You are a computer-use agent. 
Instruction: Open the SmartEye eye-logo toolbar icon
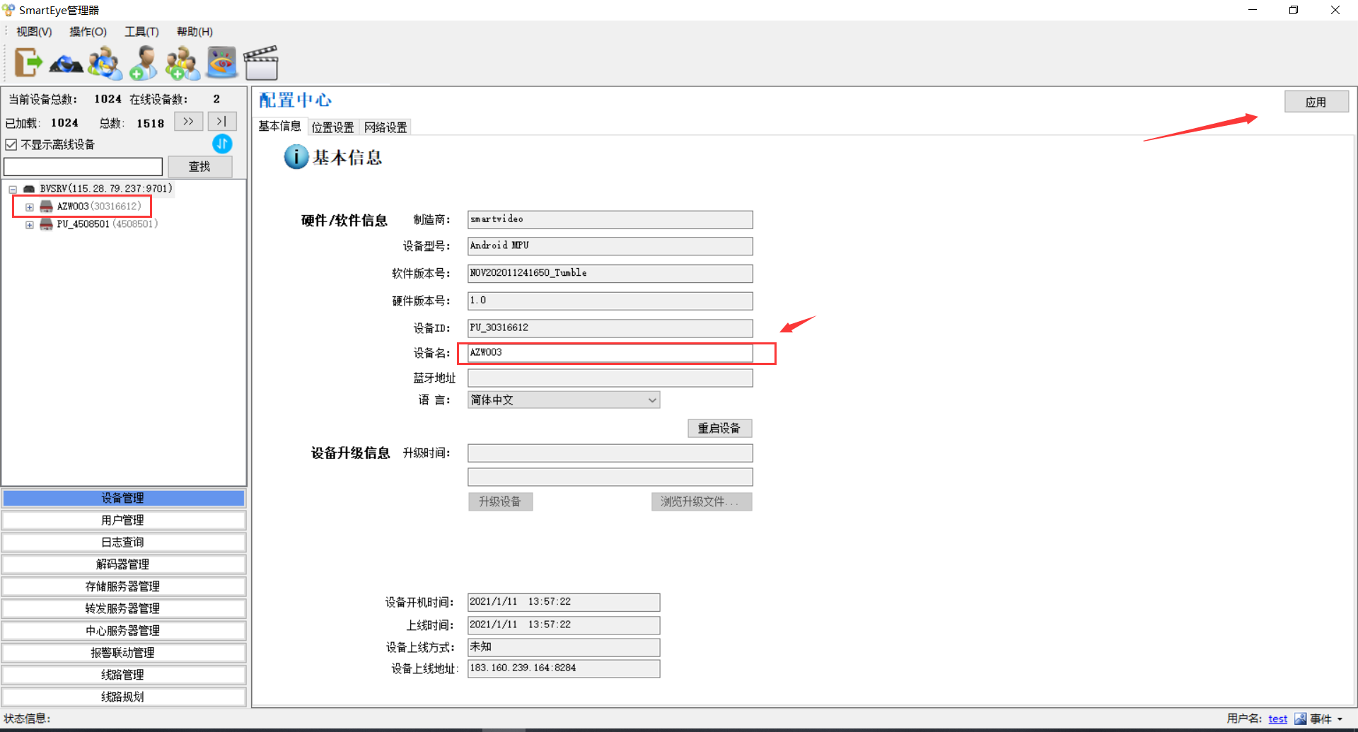click(x=221, y=63)
